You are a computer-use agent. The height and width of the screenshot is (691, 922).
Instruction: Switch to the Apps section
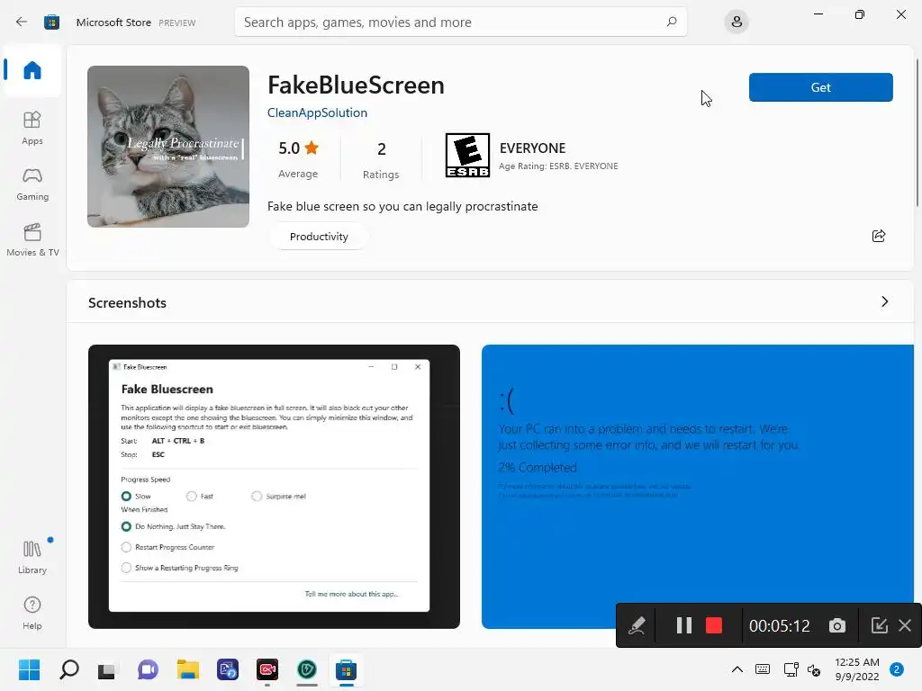pyautogui.click(x=32, y=128)
